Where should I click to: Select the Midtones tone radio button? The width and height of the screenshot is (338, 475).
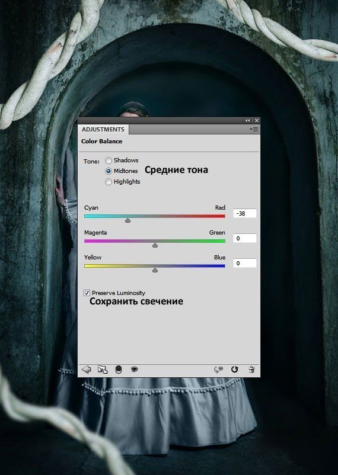(109, 171)
